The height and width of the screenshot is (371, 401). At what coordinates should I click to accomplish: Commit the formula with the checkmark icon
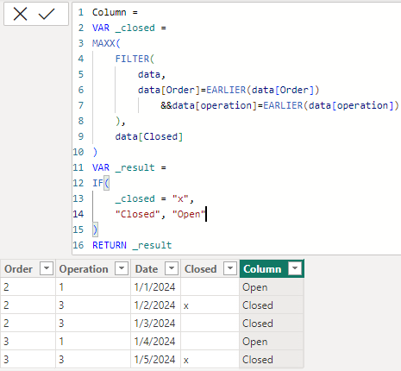(x=47, y=14)
